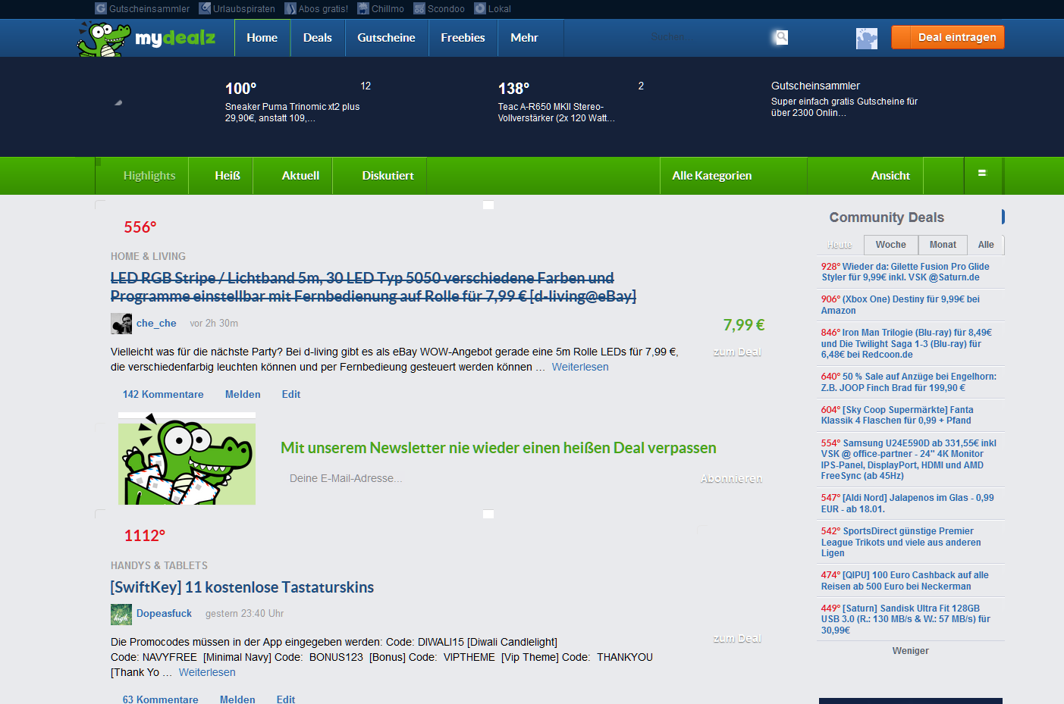Click Dopeasfuck's avatar image

121,615
